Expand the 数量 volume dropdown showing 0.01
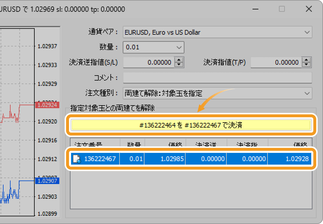 pyautogui.click(x=179, y=47)
